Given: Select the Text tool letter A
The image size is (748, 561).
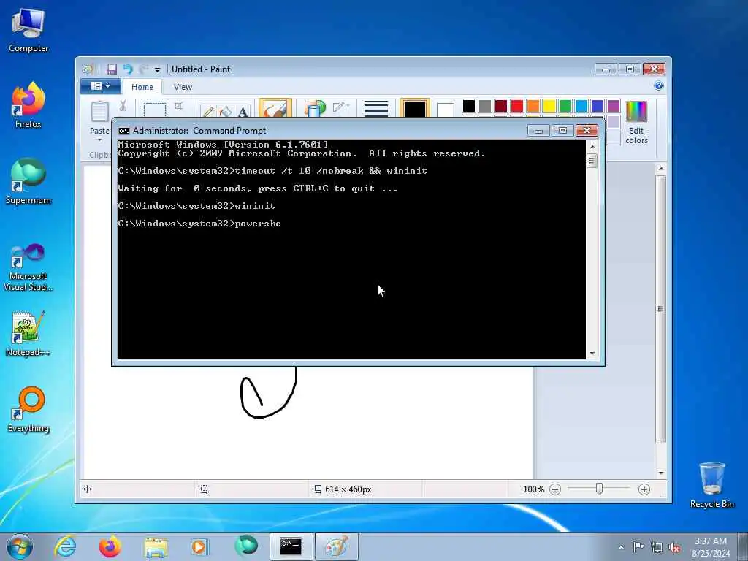Looking at the screenshot, I should coord(243,111).
